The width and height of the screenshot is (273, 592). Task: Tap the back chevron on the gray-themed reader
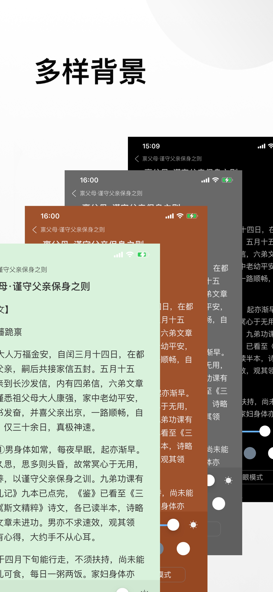point(74,193)
